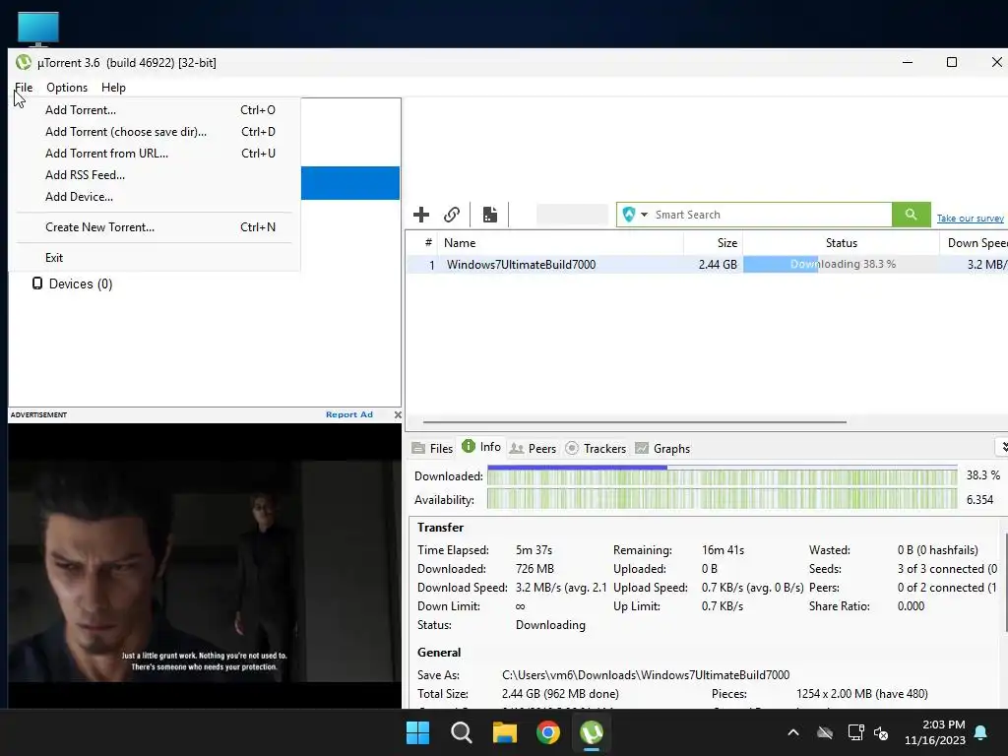Choose Add Torrent... from File menu
Image resolution: width=1008 pixels, height=756 pixels.
155,110
